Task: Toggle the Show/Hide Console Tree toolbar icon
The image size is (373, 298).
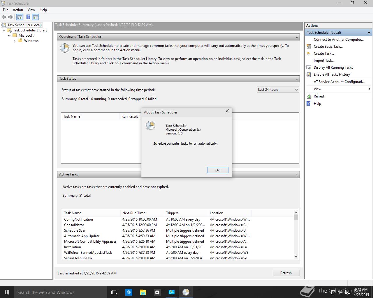Action: click(x=20, y=17)
